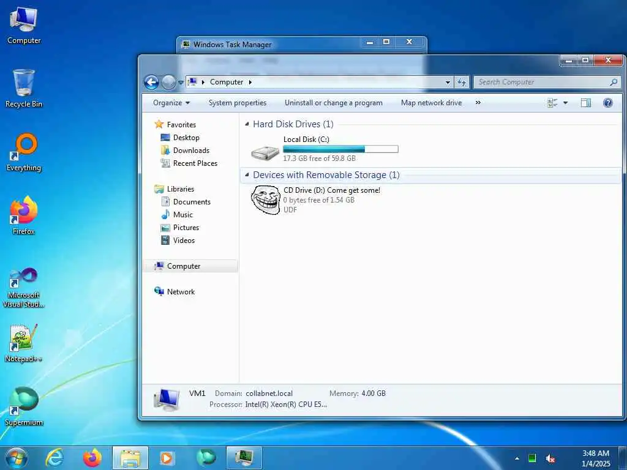Toggle the preview pane
627x470 pixels.
586,103
